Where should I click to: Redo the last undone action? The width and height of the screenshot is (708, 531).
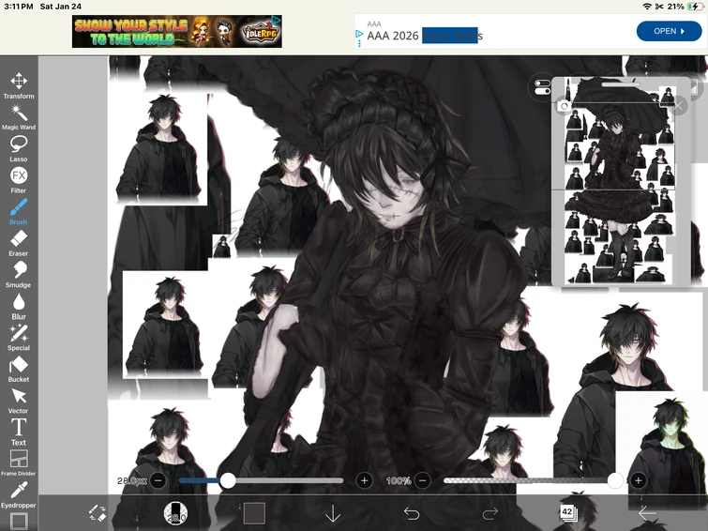click(490, 513)
